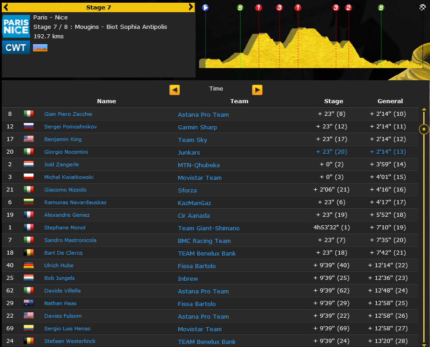Advance to the next stage after Stage 7

click(191, 7)
